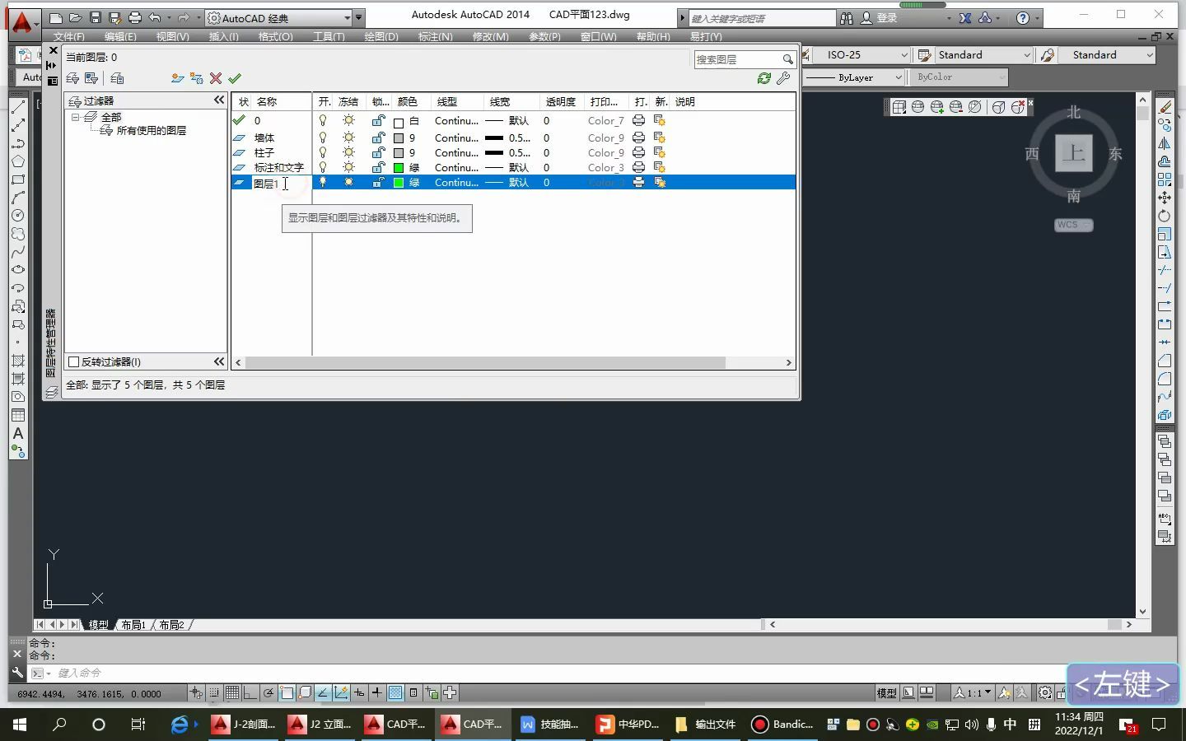Screen dimensions: 1186x741
Task: Click the New Layer icon
Action: pos(177,78)
